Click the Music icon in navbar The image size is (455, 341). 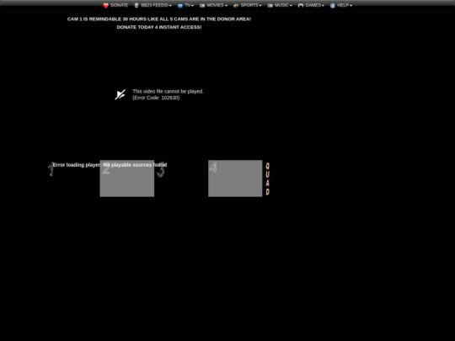point(270,6)
